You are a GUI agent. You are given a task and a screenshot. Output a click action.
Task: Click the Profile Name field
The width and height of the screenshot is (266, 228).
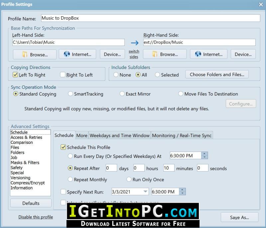151,18
